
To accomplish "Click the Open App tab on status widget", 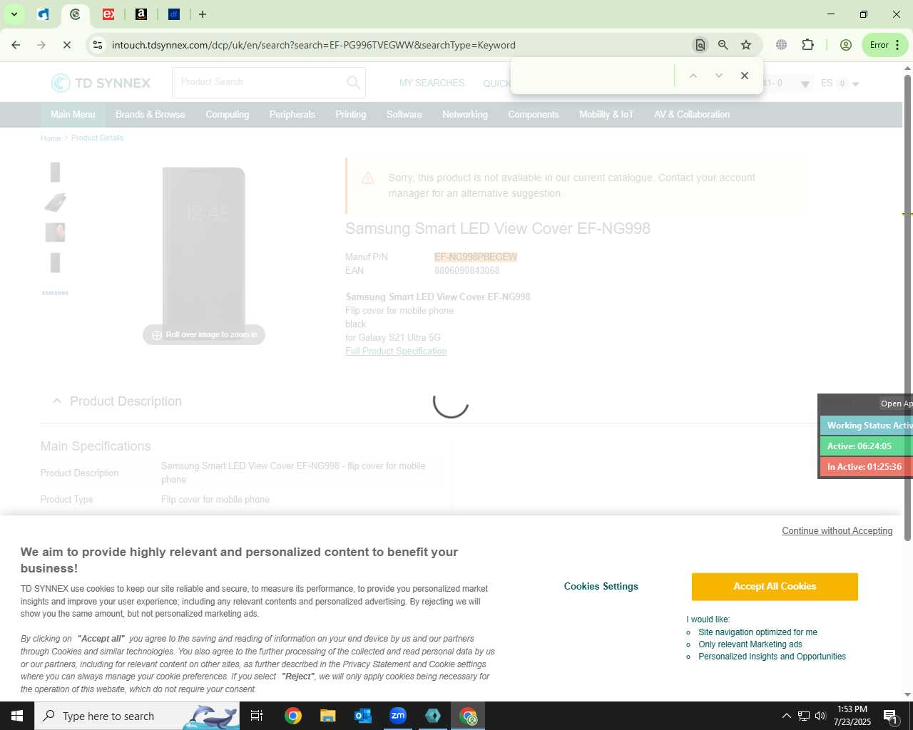I will pos(896,403).
